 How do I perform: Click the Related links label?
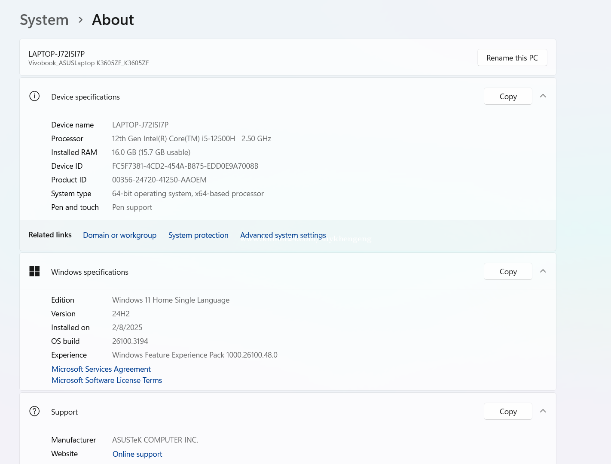click(x=50, y=235)
